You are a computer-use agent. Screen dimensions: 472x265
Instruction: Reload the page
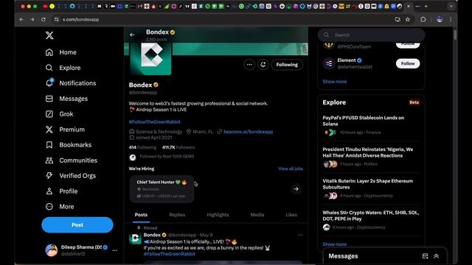tap(44, 20)
